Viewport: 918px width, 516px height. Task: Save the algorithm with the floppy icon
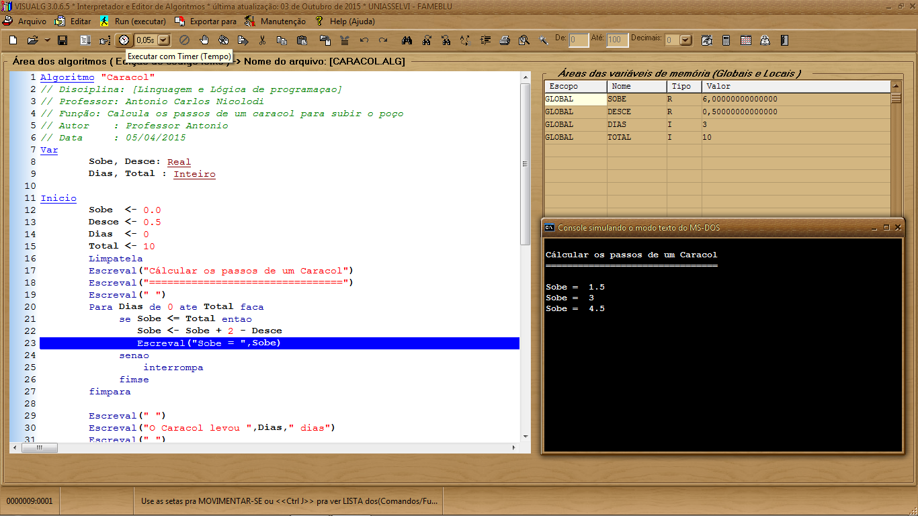pos(62,40)
